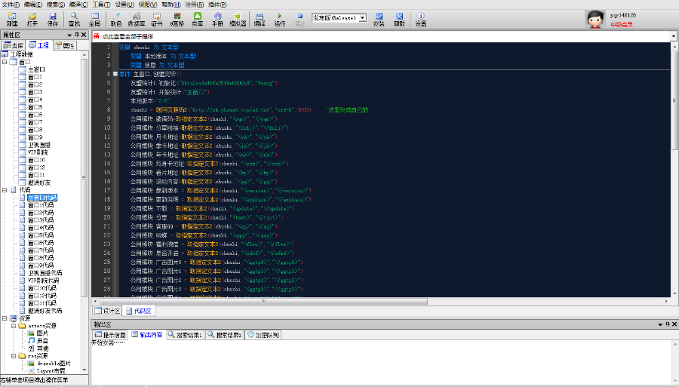The width and height of the screenshot is (679, 387).
Task: Click the 保存 (Save) toolbar icon
Action: [x=52, y=20]
